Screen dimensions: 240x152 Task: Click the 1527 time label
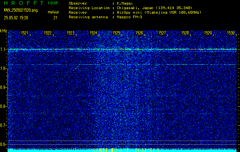tap(162, 33)
